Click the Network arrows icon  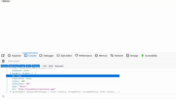(112, 56)
